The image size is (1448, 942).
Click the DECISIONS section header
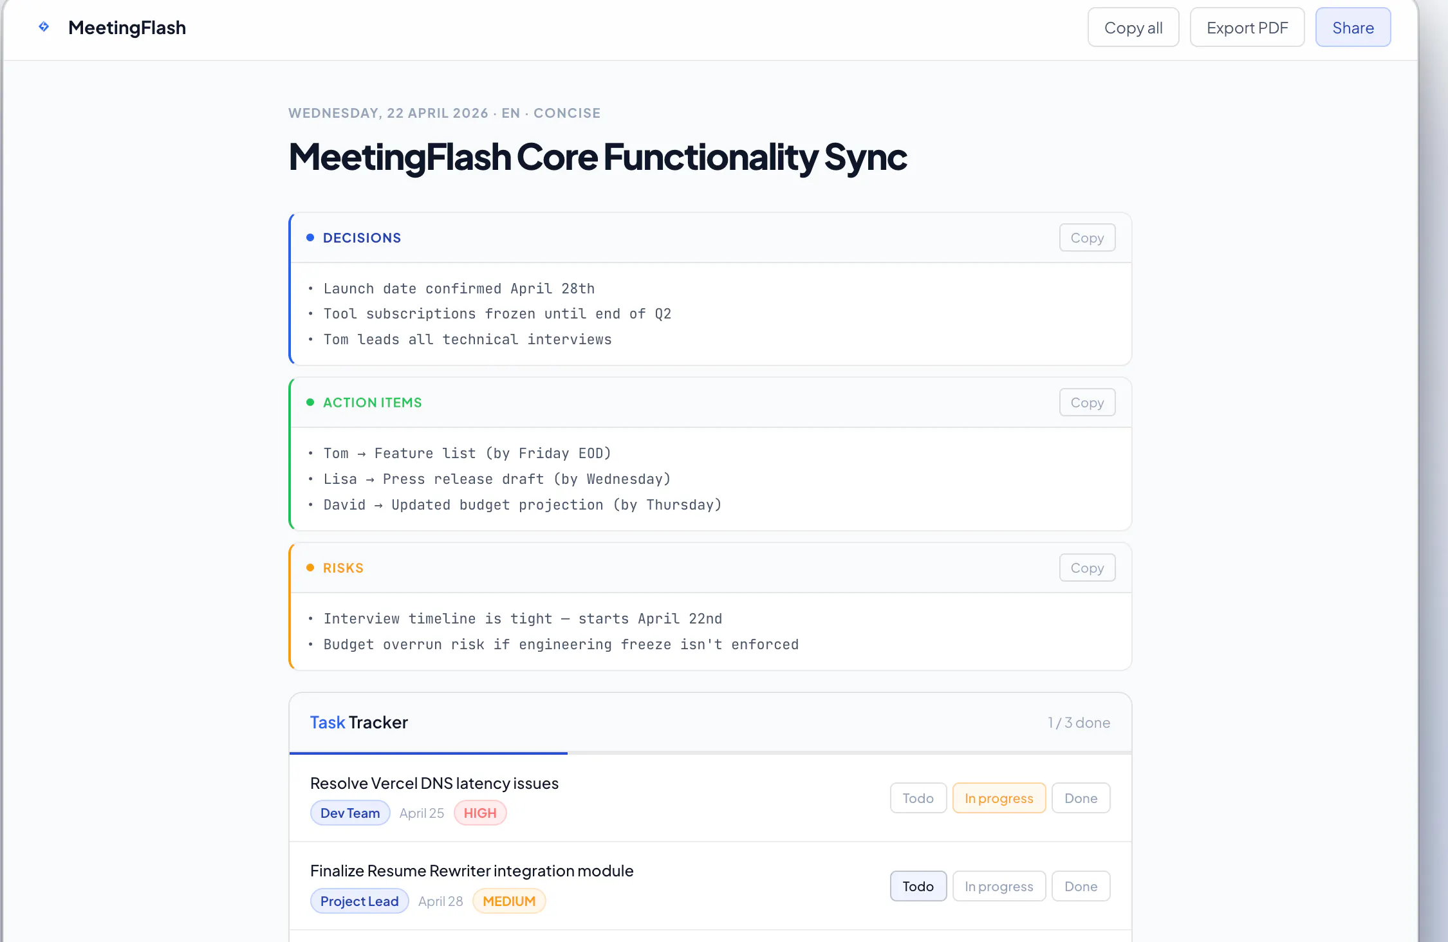[362, 238]
